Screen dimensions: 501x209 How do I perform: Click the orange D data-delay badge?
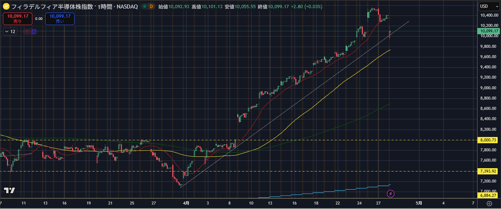(151, 7)
